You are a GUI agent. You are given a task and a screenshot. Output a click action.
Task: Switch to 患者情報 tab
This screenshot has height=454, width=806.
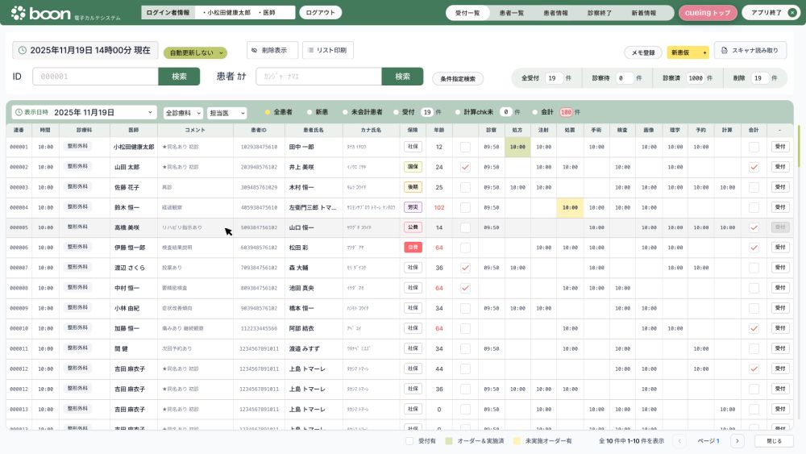[x=555, y=13]
